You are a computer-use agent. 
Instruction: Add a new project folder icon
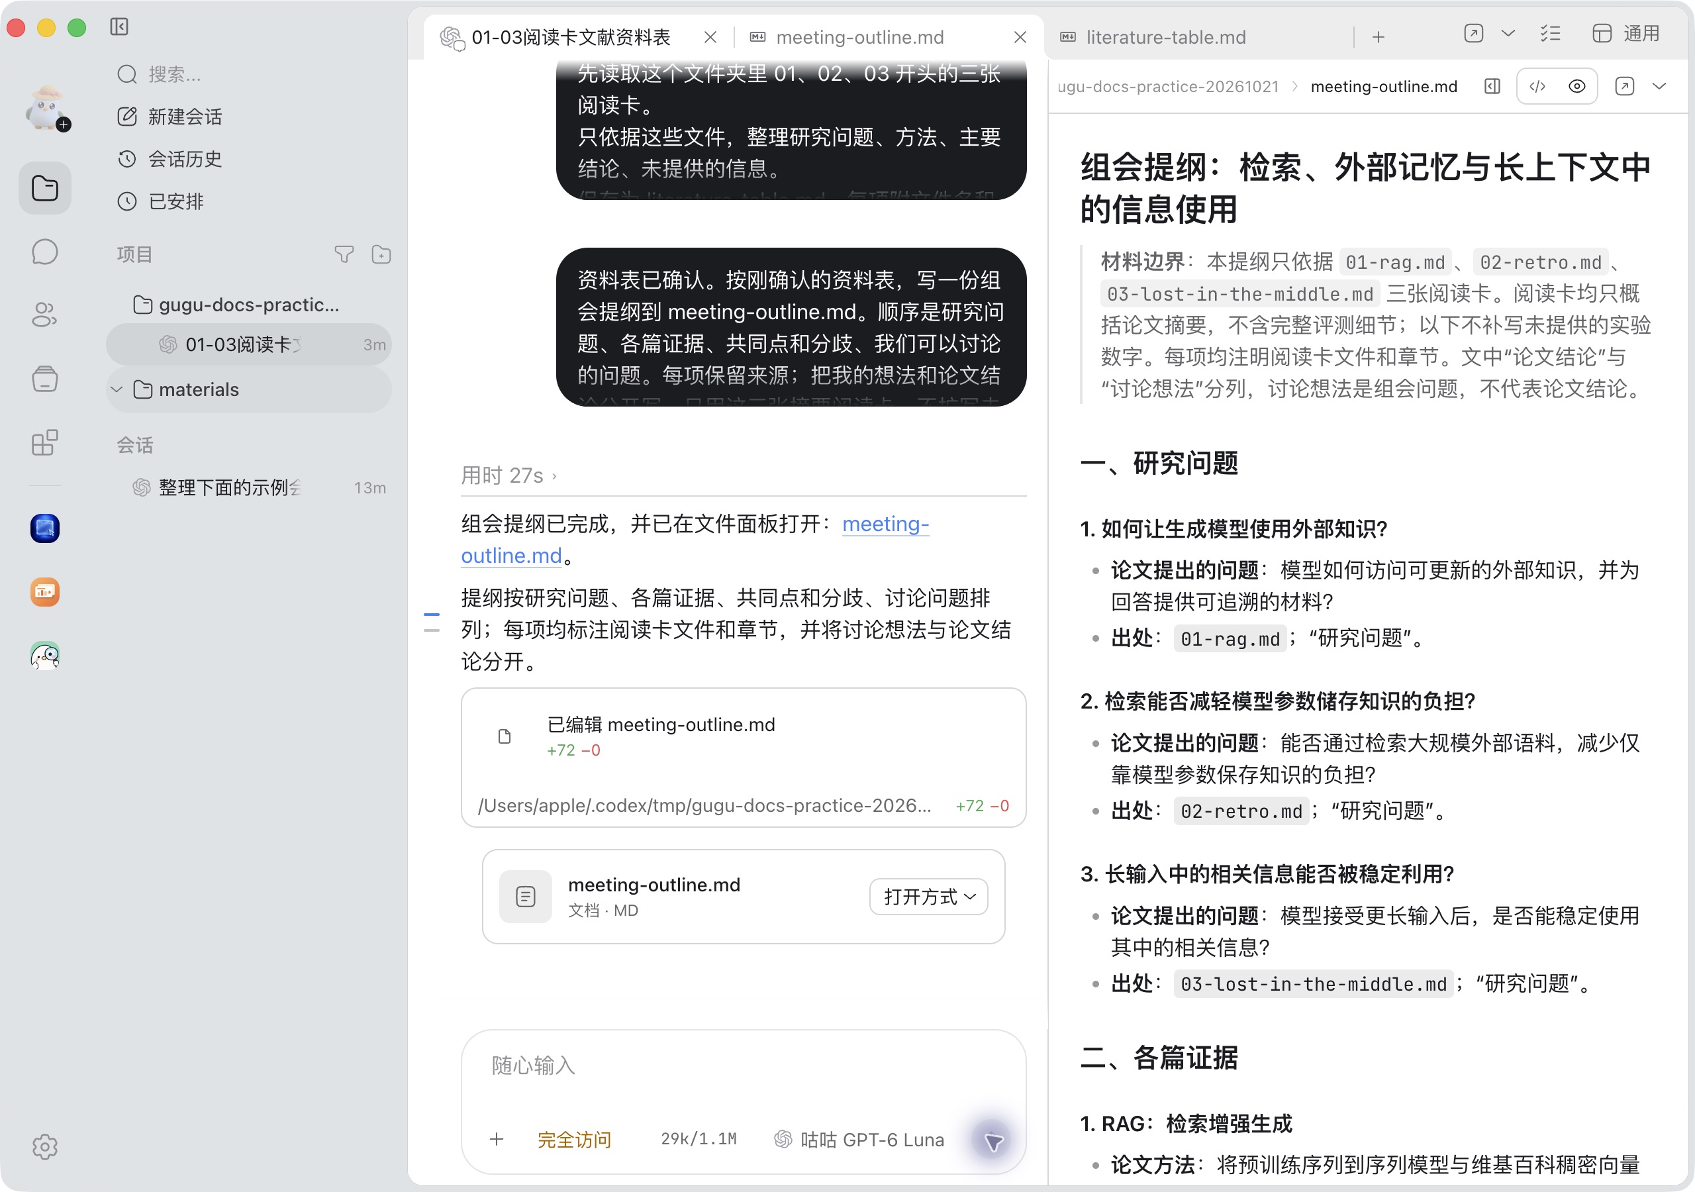[381, 255]
